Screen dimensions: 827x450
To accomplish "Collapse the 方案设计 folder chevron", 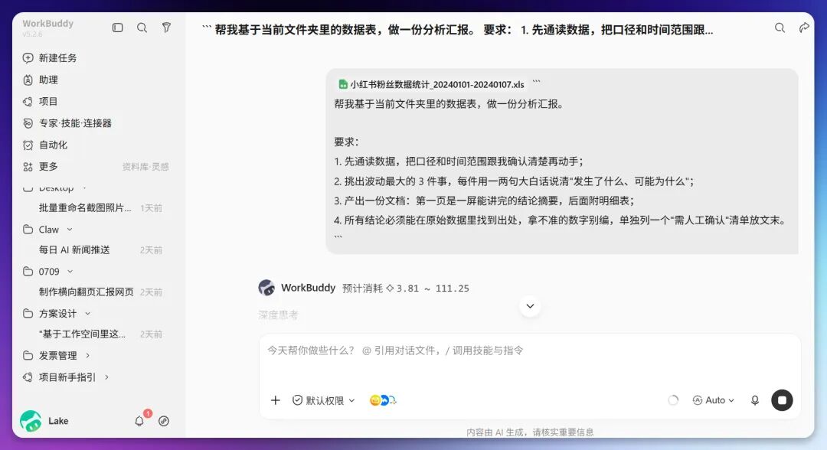I will (87, 314).
